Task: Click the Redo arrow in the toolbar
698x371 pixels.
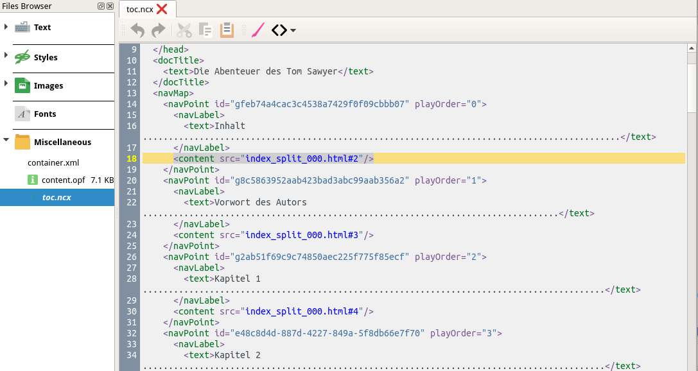Action: click(158, 30)
